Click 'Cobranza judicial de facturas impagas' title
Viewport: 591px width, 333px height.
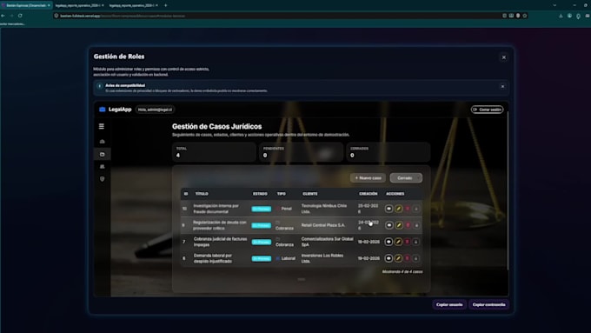point(221,242)
